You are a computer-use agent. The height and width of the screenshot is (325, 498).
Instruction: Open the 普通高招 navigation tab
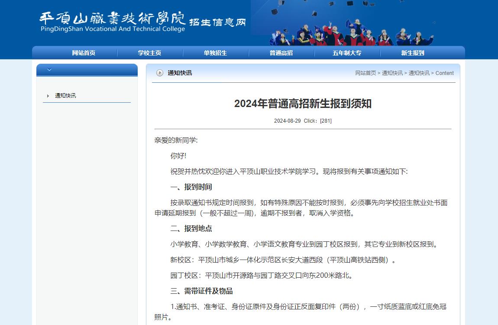[281, 53]
